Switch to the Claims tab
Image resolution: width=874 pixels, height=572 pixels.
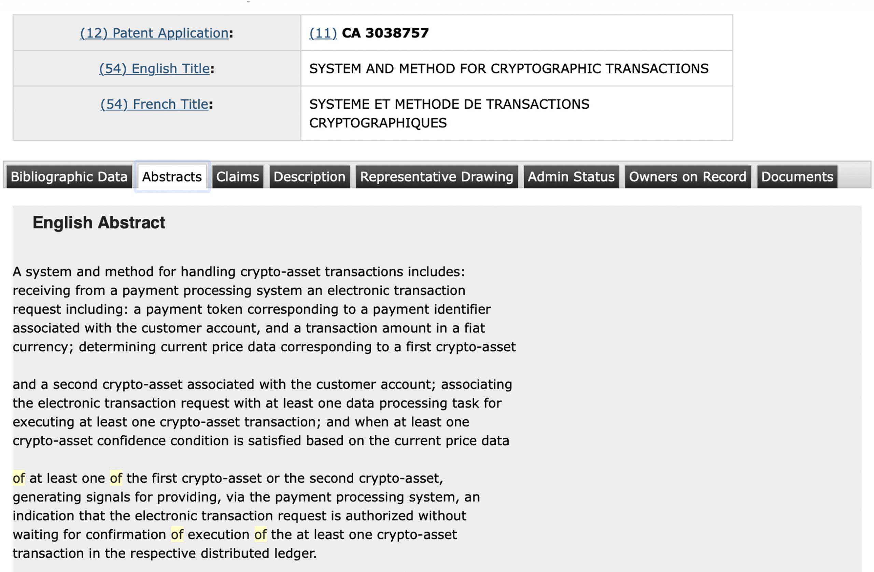(x=238, y=177)
